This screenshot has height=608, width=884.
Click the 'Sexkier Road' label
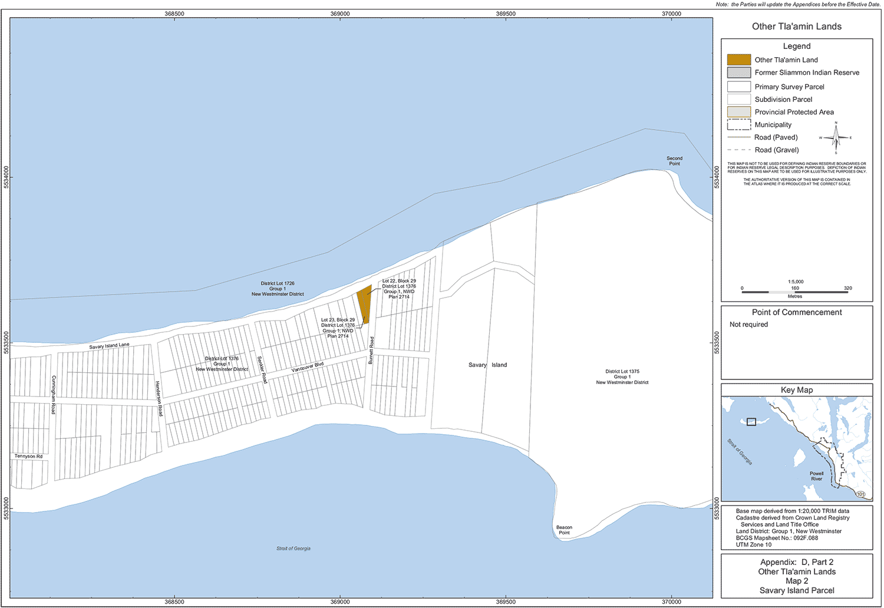click(262, 370)
